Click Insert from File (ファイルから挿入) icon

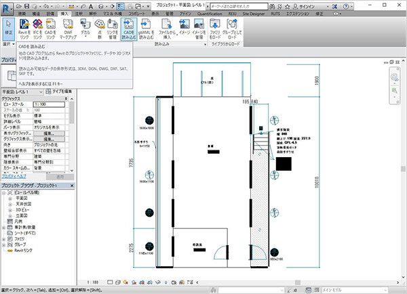pos(167,29)
